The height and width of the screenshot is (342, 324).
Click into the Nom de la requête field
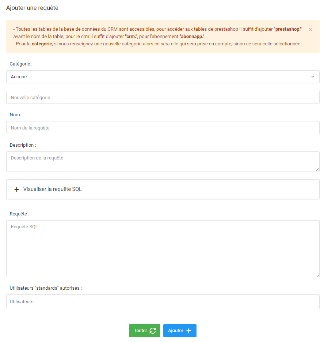[x=163, y=128]
